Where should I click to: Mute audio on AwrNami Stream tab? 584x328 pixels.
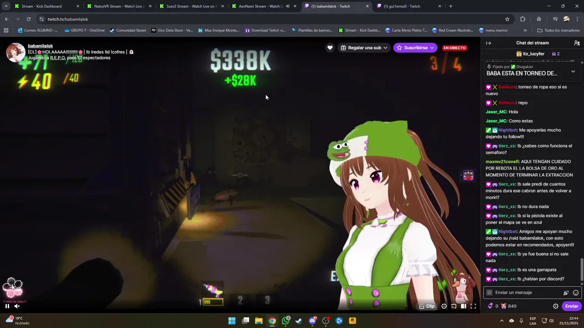coord(287,6)
